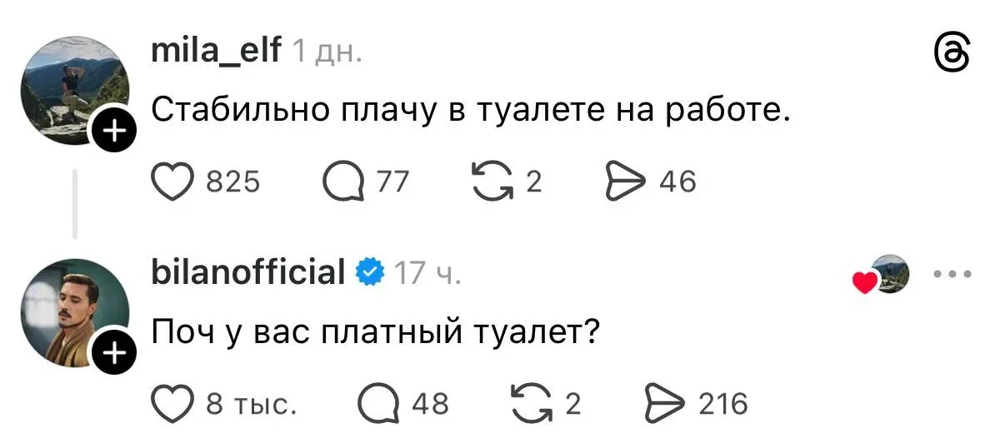This screenshot has width=1005, height=443.
Task: View bilanofficial's profile picture
Action: (72, 310)
